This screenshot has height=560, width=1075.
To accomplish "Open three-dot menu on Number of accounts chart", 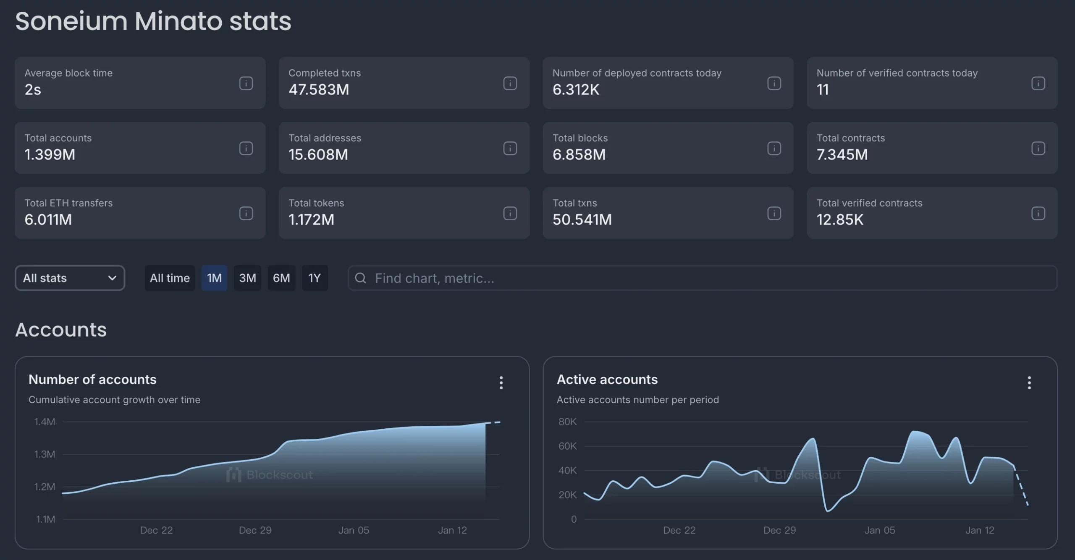I will (501, 383).
